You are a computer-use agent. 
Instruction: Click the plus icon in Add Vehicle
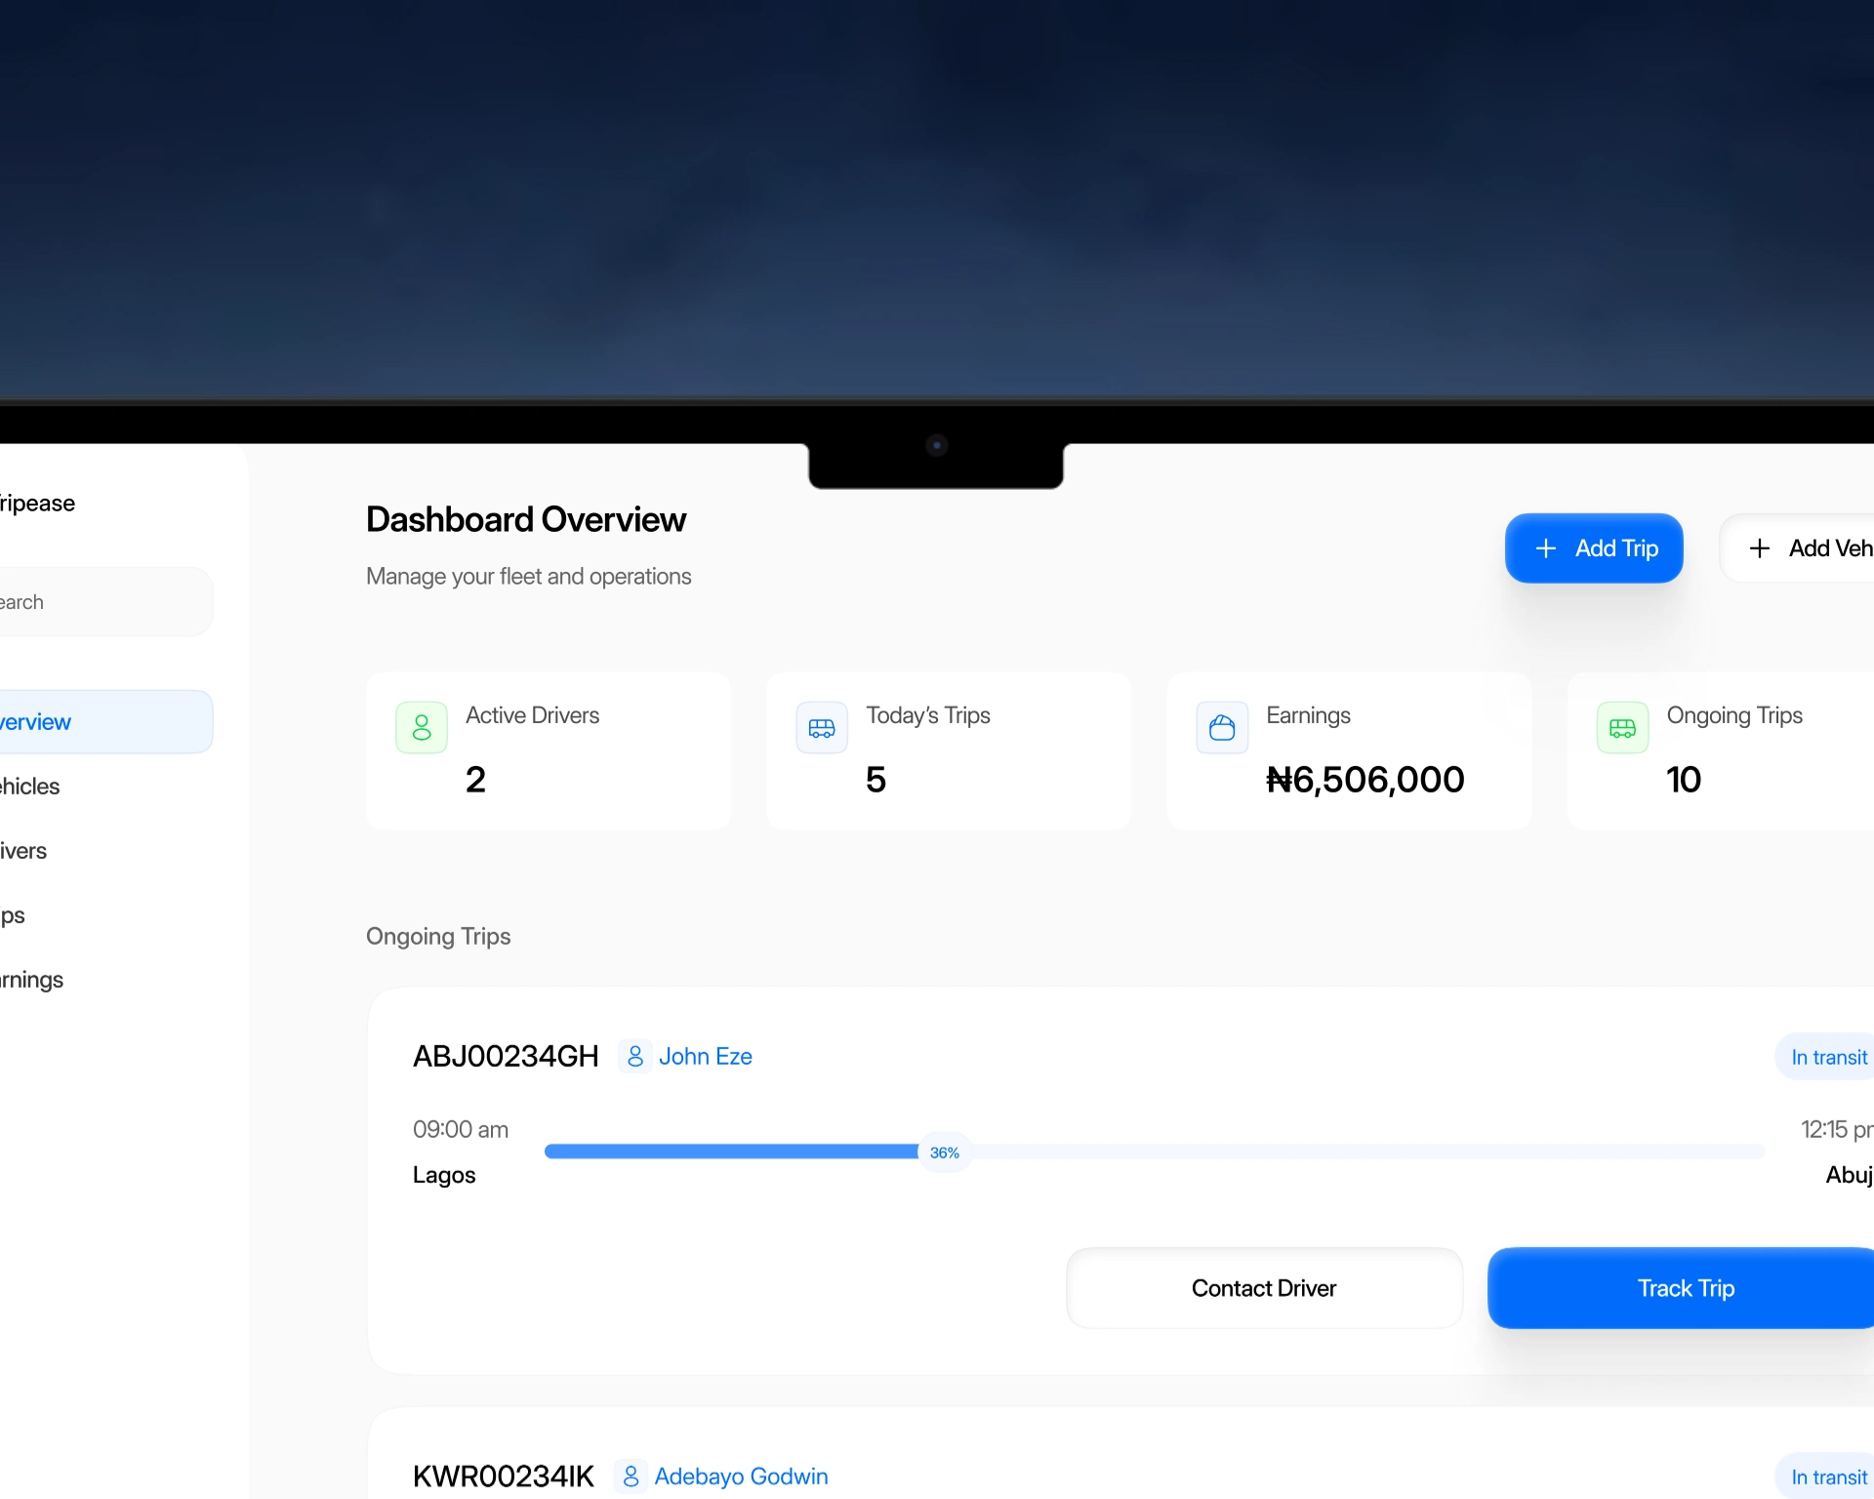tap(1760, 548)
